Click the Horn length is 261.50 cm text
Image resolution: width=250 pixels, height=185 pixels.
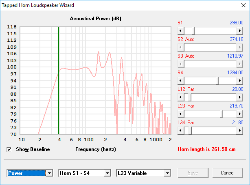coord(206,149)
